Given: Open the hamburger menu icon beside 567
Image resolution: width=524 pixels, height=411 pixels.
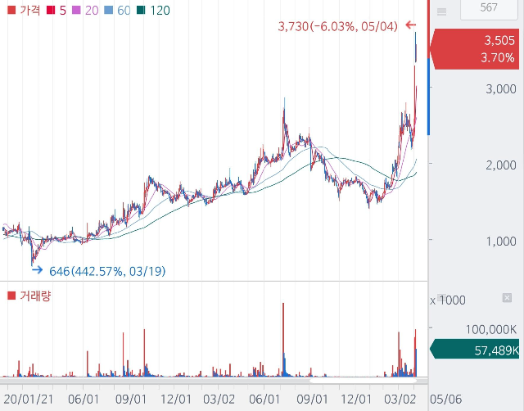Looking at the screenshot, I should (442, 12).
